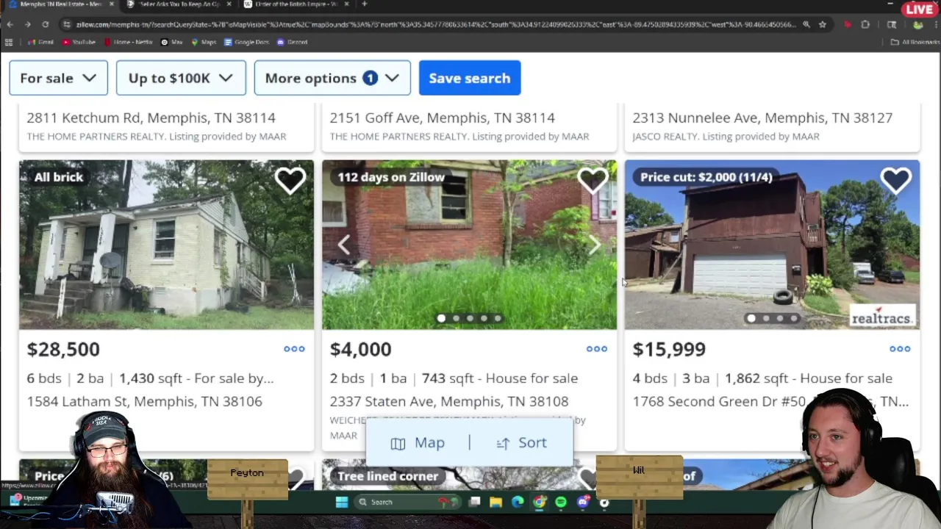Open three-dot menu for $4,000 listing
941x529 pixels.
pos(597,349)
